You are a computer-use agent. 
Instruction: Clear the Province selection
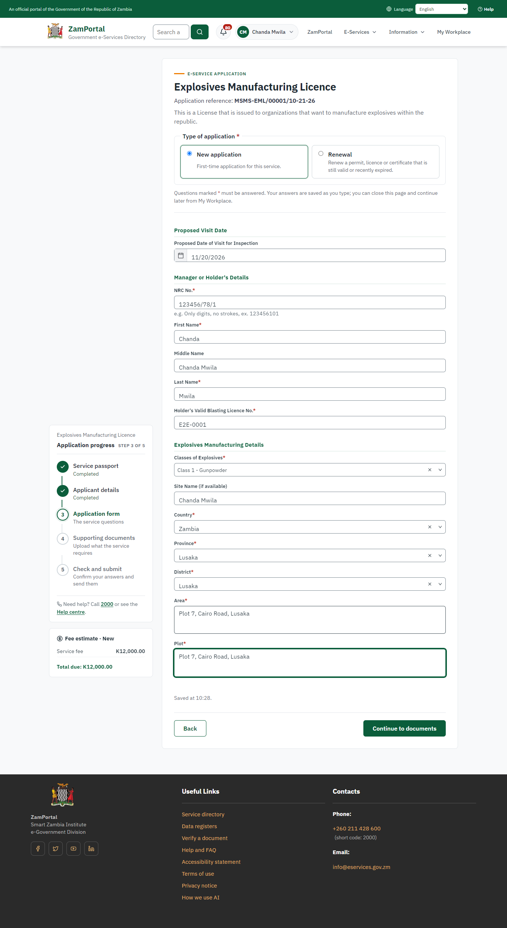tap(430, 555)
